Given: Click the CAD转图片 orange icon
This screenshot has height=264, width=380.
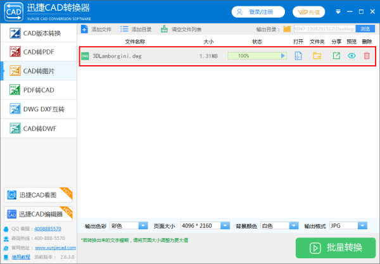Looking at the screenshot, I should click(x=15, y=71).
